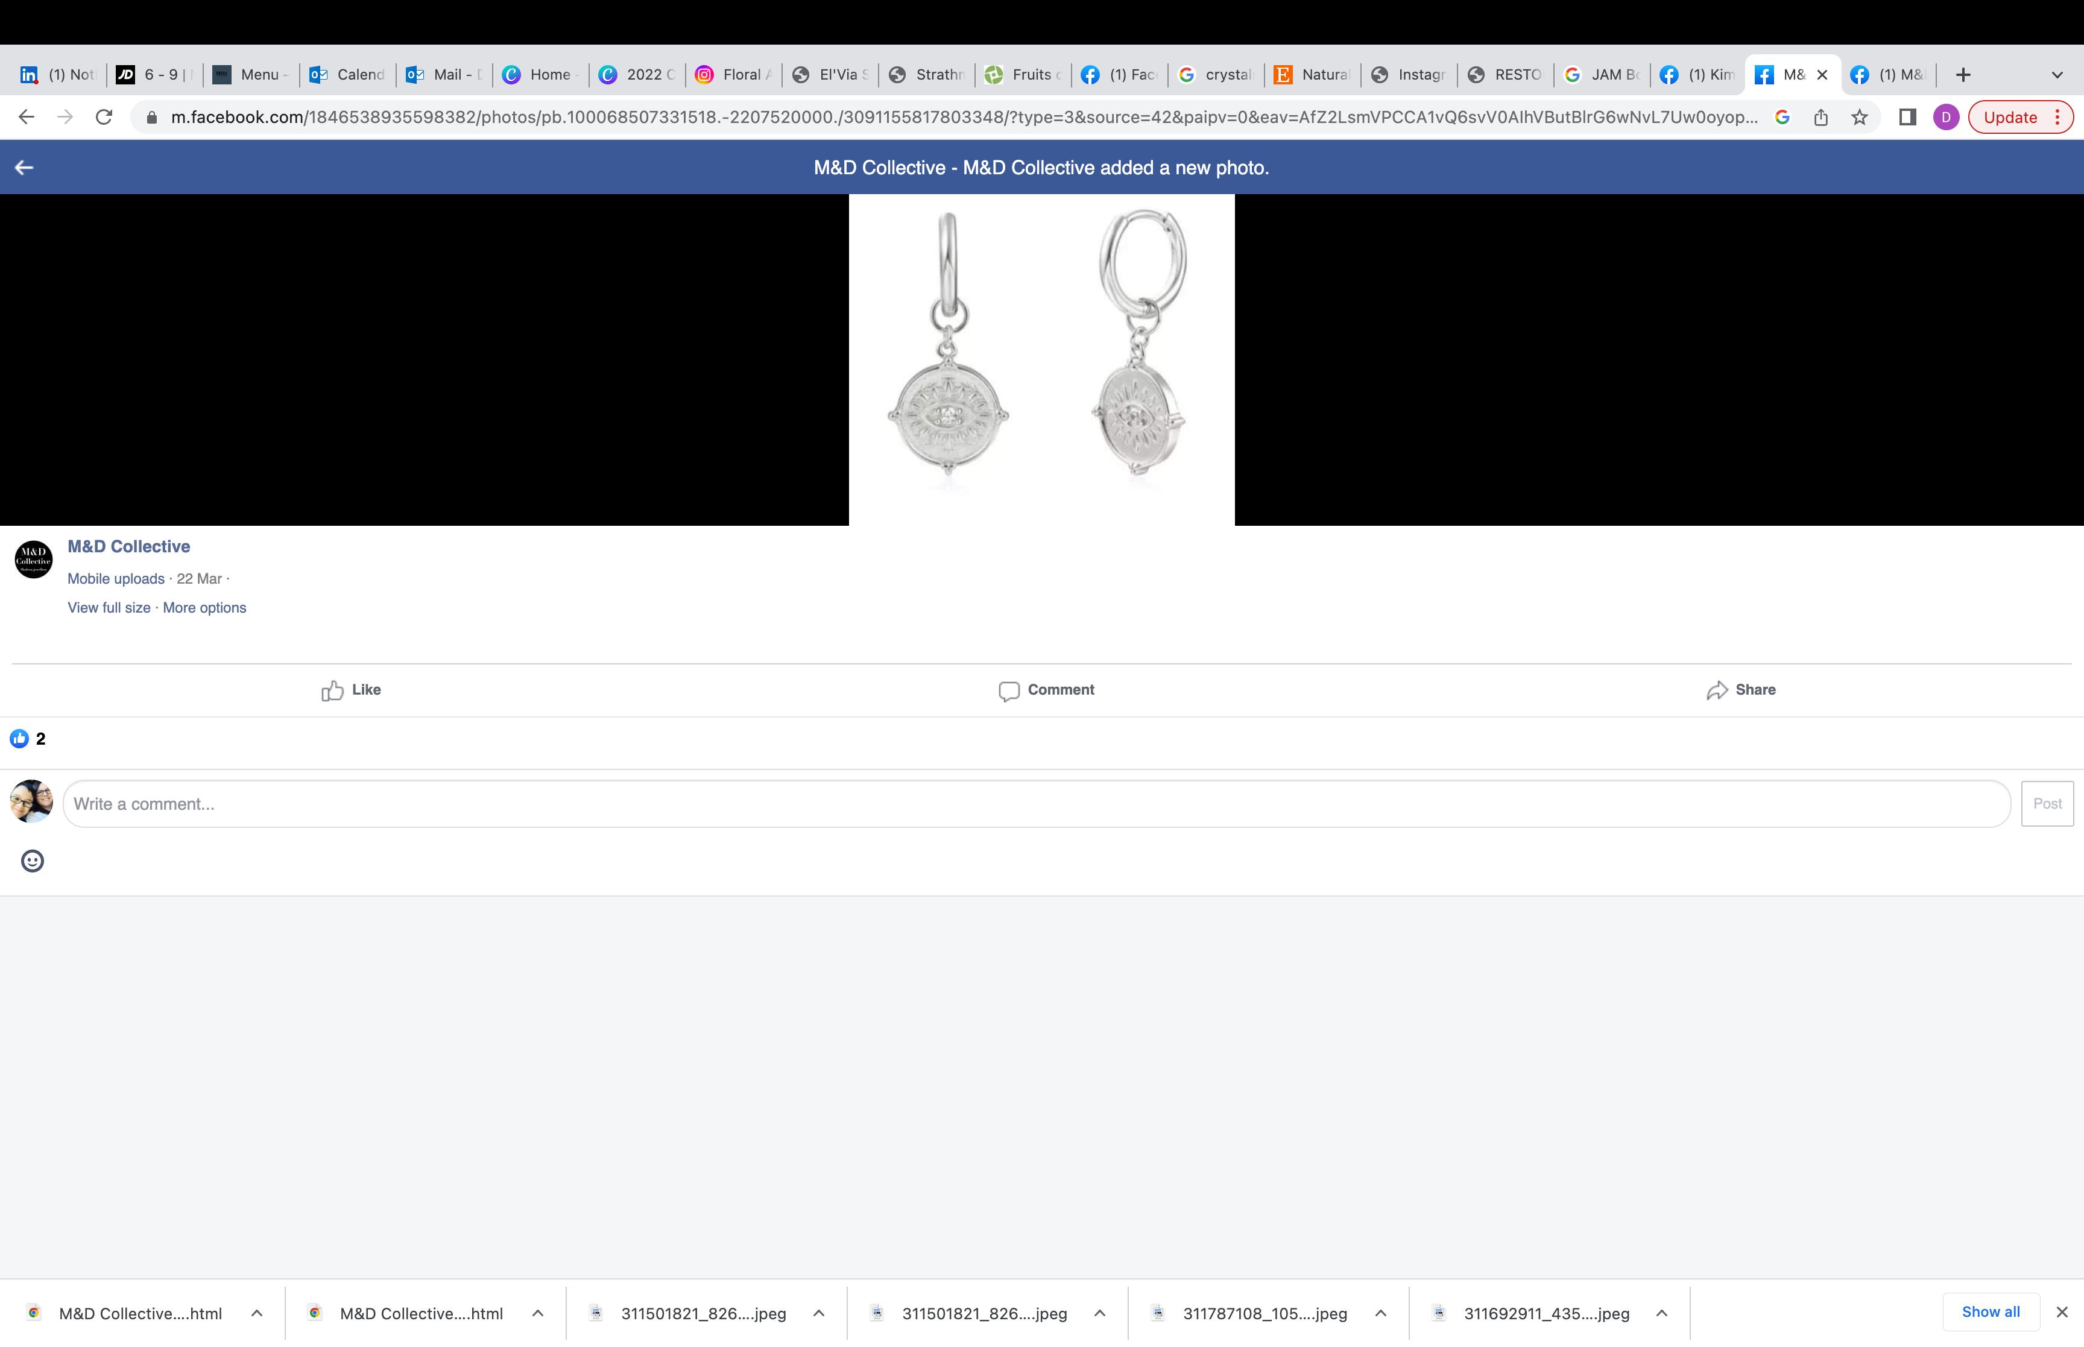This screenshot has height=1347, width=2084.
Task: Switch to the Floral Instagram tab
Action: [x=733, y=75]
